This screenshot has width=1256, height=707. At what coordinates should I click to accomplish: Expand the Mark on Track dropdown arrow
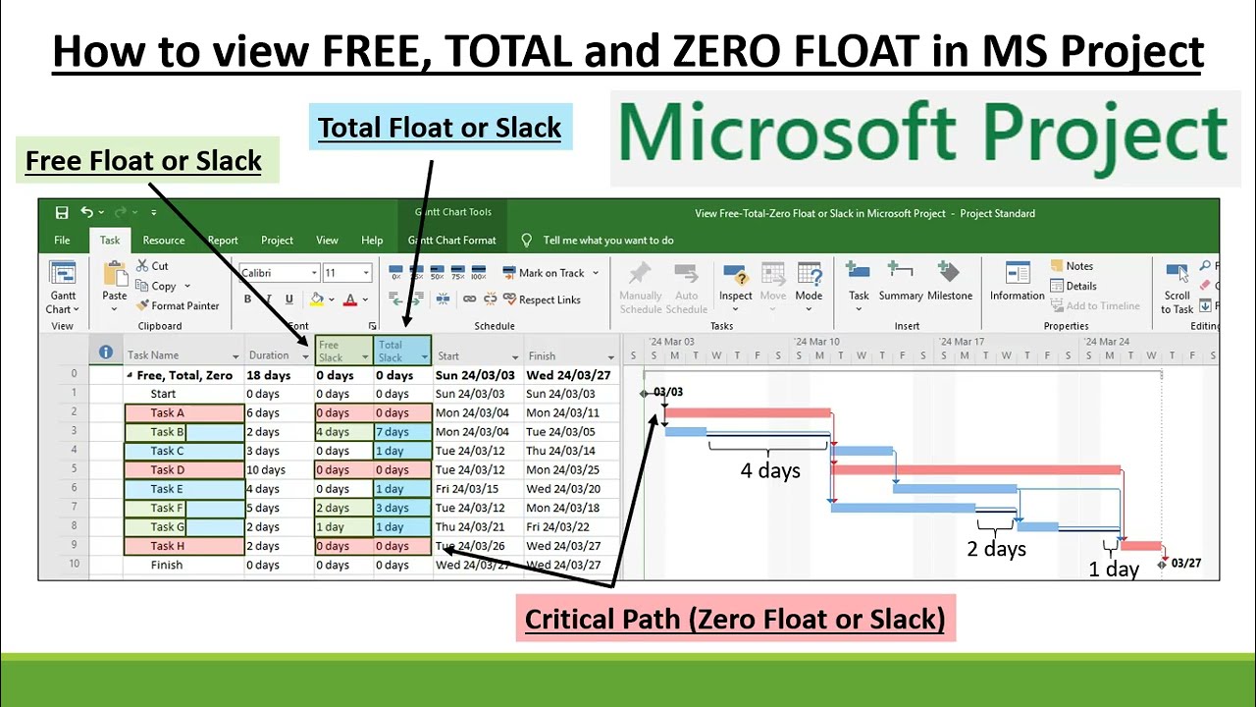pos(595,273)
